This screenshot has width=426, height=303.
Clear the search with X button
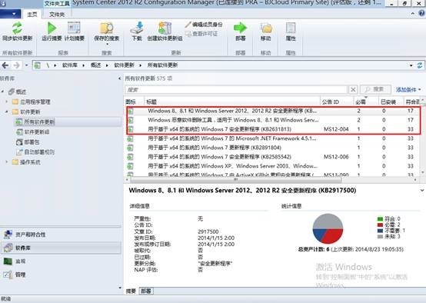point(353,89)
